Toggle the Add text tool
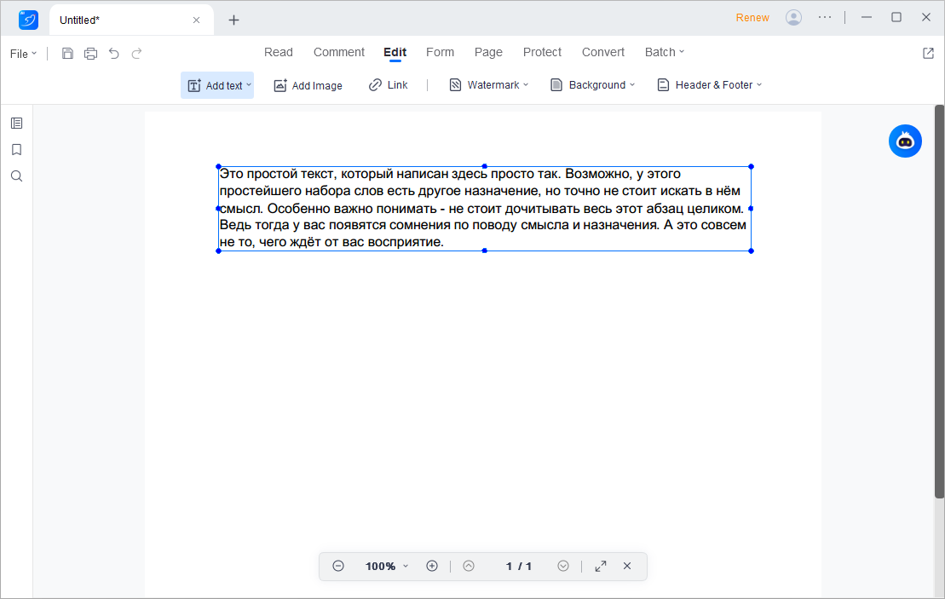 216,84
